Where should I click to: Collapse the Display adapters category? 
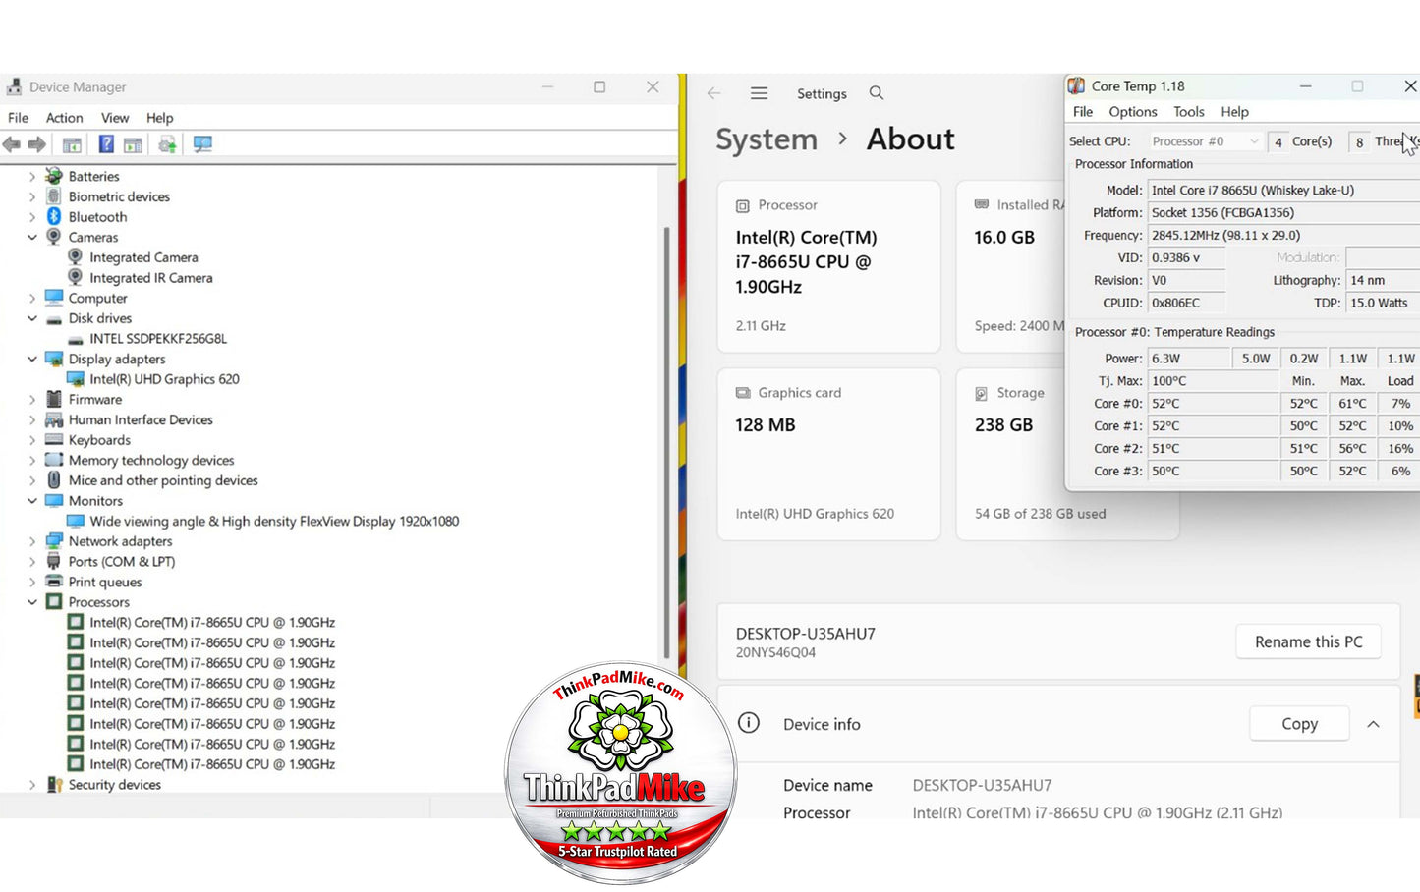[32, 359]
